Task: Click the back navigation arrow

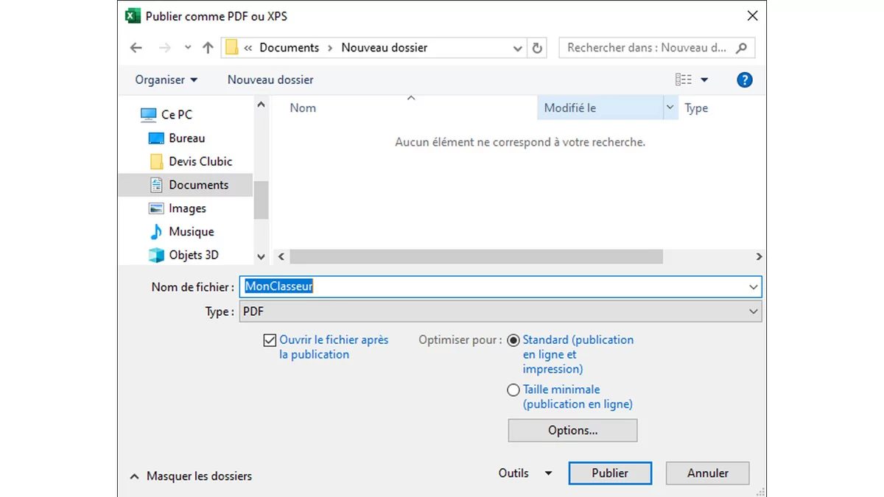Action: pyautogui.click(x=136, y=48)
